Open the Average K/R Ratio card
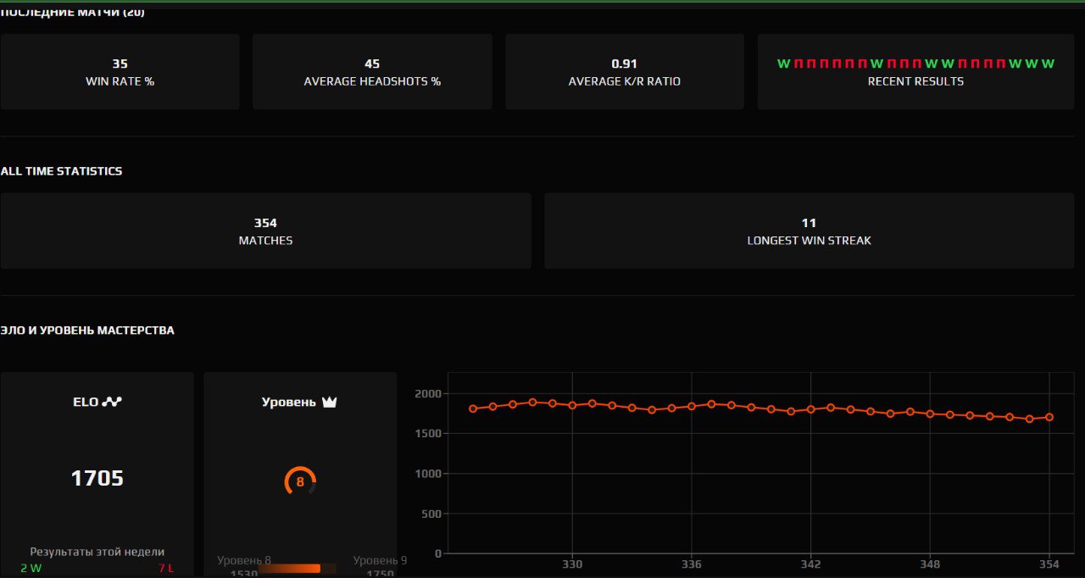1085x578 pixels. pyautogui.click(x=624, y=72)
